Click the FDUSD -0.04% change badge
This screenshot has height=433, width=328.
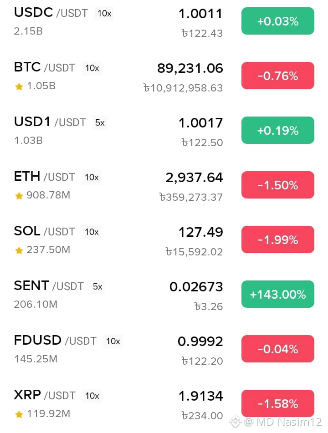(x=278, y=349)
